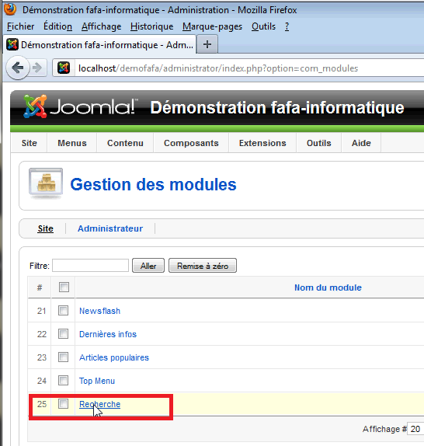Click the Joomla! logo in header
The height and width of the screenshot is (446, 424).
[80, 106]
